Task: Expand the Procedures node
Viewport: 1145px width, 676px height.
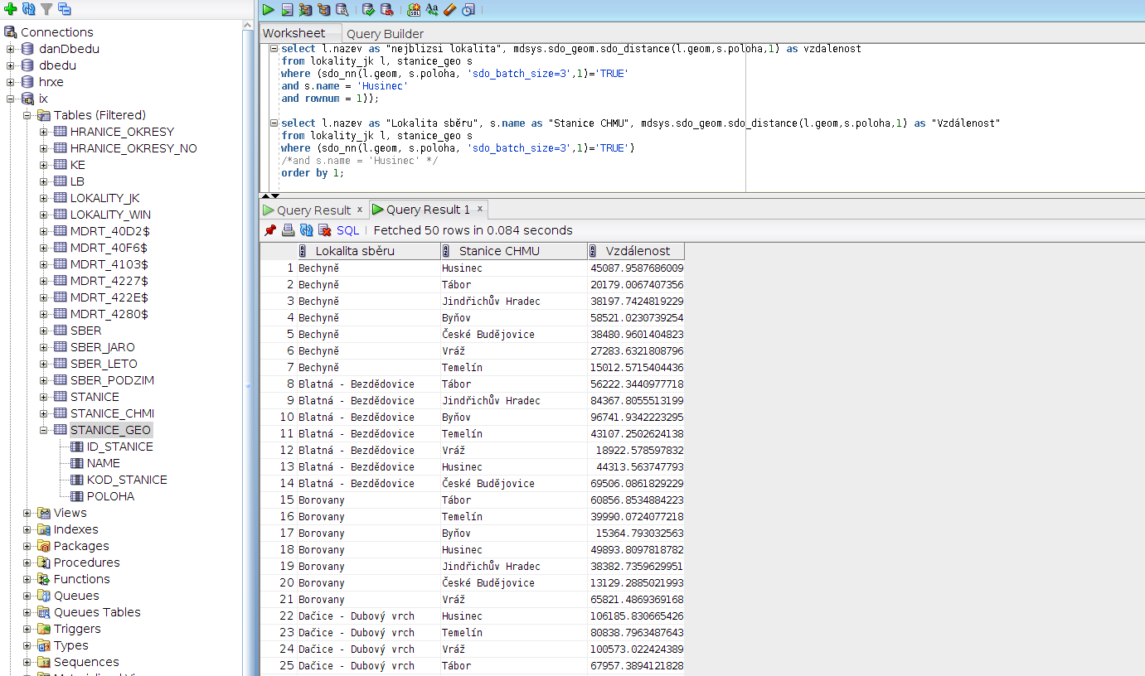Action: [x=27, y=563]
